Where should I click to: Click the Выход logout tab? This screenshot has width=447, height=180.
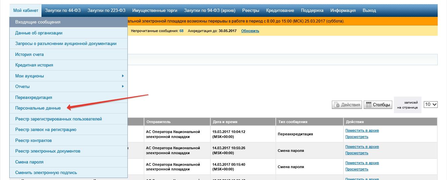coord(369,11)
